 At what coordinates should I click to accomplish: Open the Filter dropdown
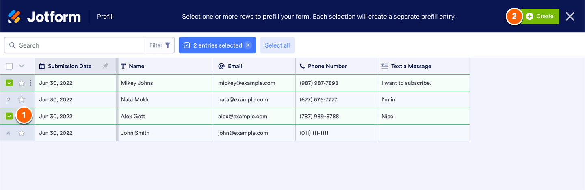[160, 45]
